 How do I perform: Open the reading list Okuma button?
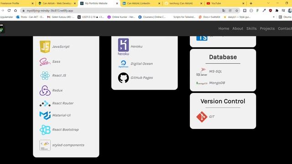[285, 17]
